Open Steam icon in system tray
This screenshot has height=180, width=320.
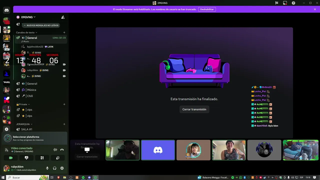click(265, 177)
